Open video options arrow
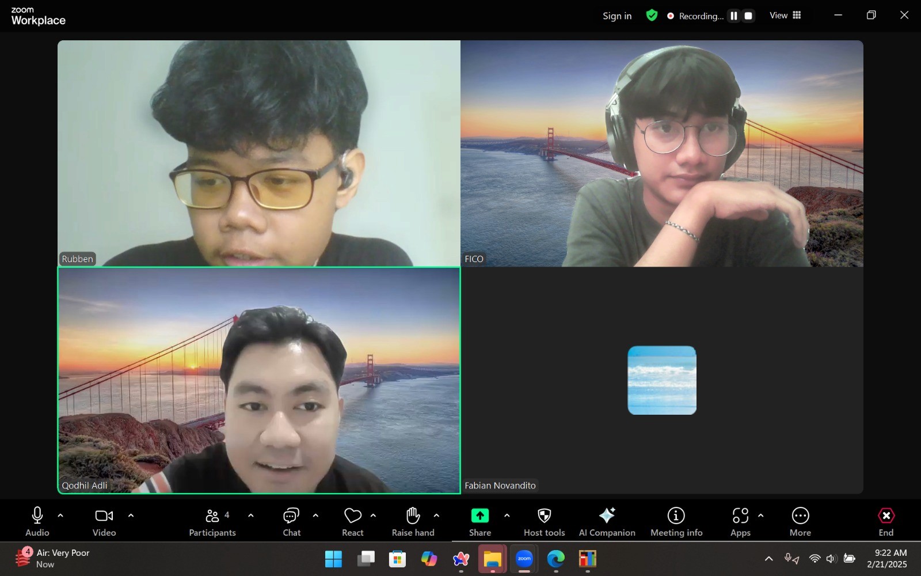This screenshot has width=921, height=576. pyautogui.click(x=131, y=516)
